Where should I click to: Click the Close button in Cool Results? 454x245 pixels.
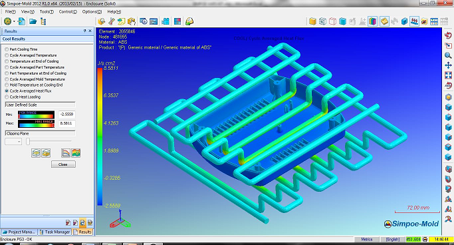point(63,164)
